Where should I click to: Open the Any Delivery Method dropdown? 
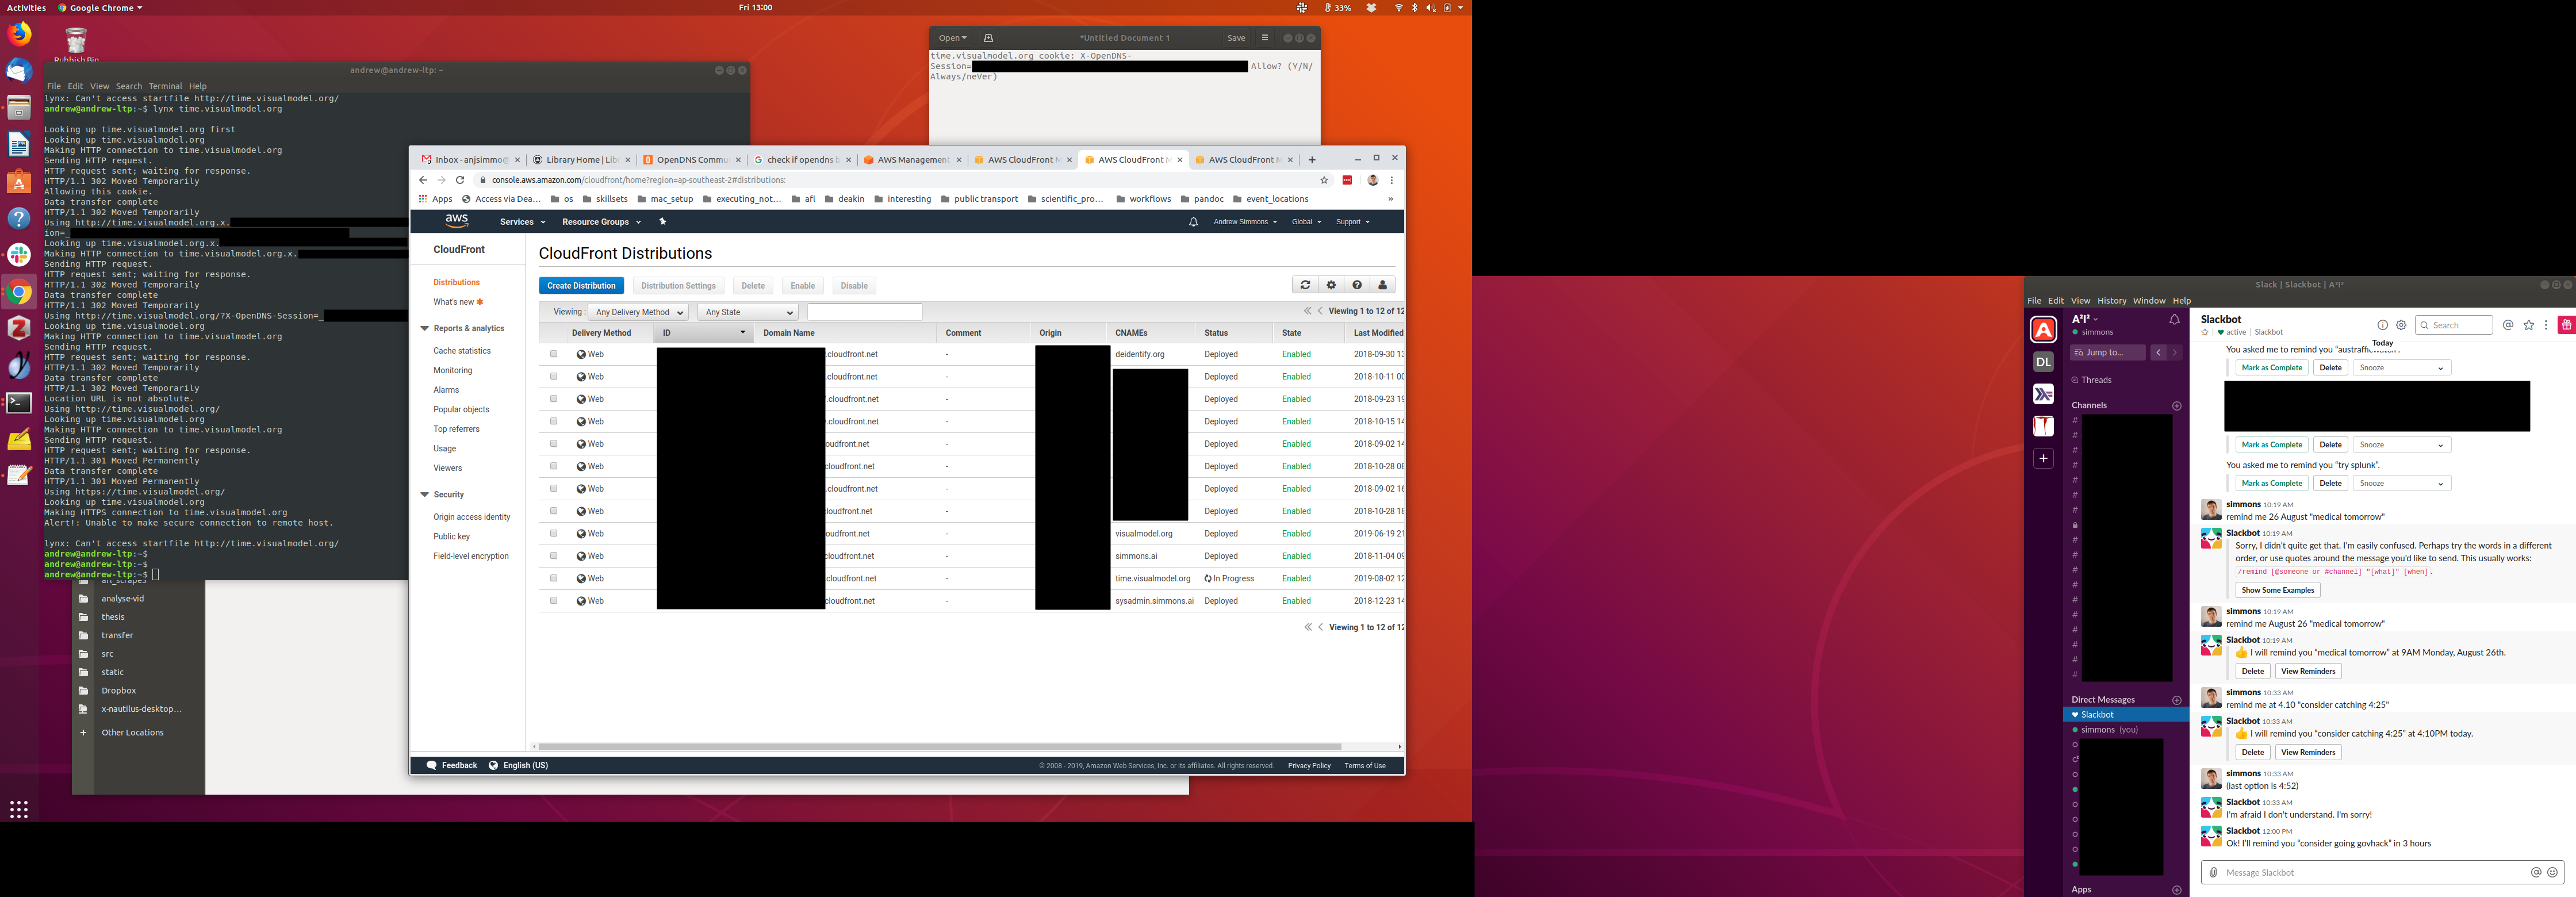(638, 312)
